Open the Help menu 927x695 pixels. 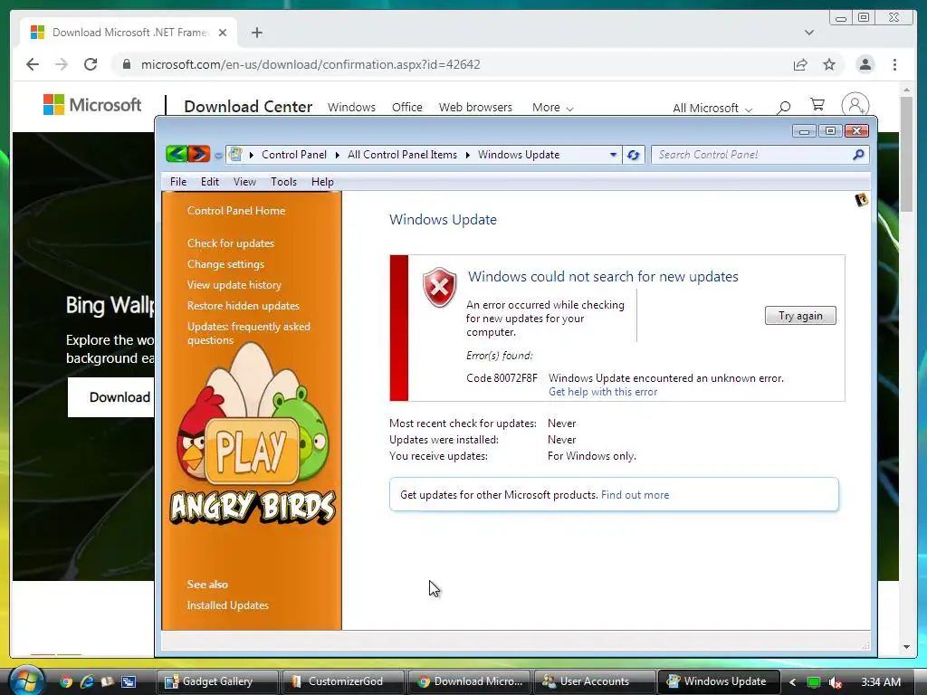[322, 182]
